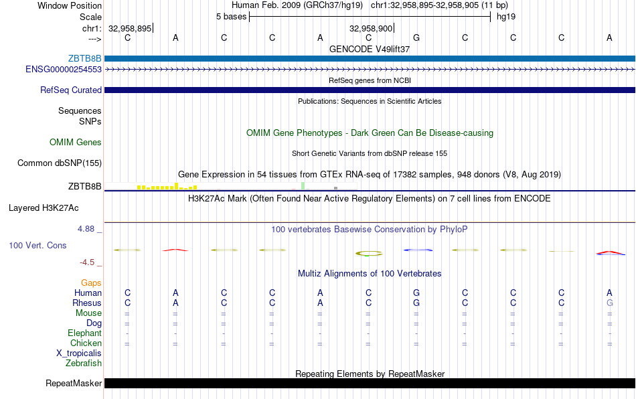Open Common dbSNP(155) track label
Image resolution: width=636 pixels, height=399 pixels.
click(x=59, y=163)
